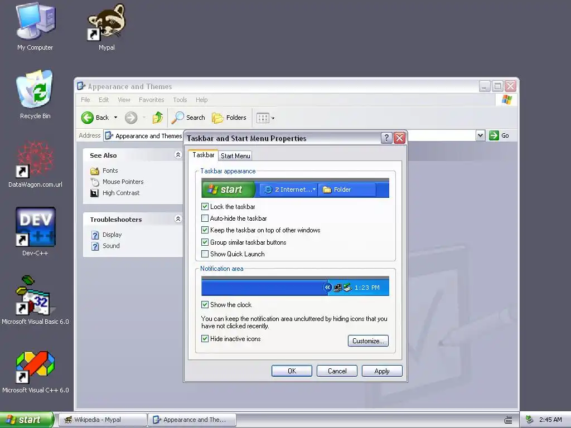Open the Mouse Pointers link
The height and width of the screenshot is (428, 571).
click(123, 182)
